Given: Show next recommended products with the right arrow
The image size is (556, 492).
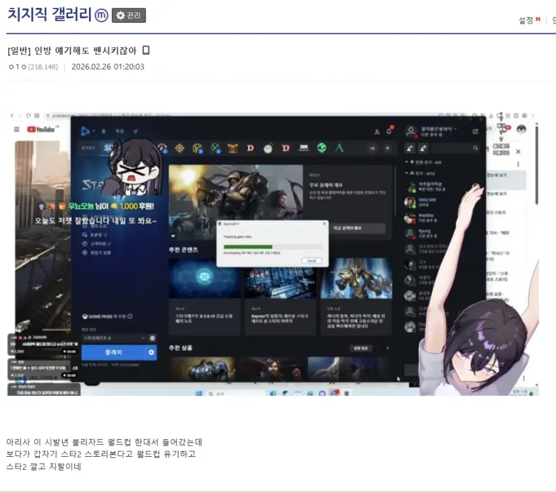Looking at the screenshot, I should (x=388, y=348).
